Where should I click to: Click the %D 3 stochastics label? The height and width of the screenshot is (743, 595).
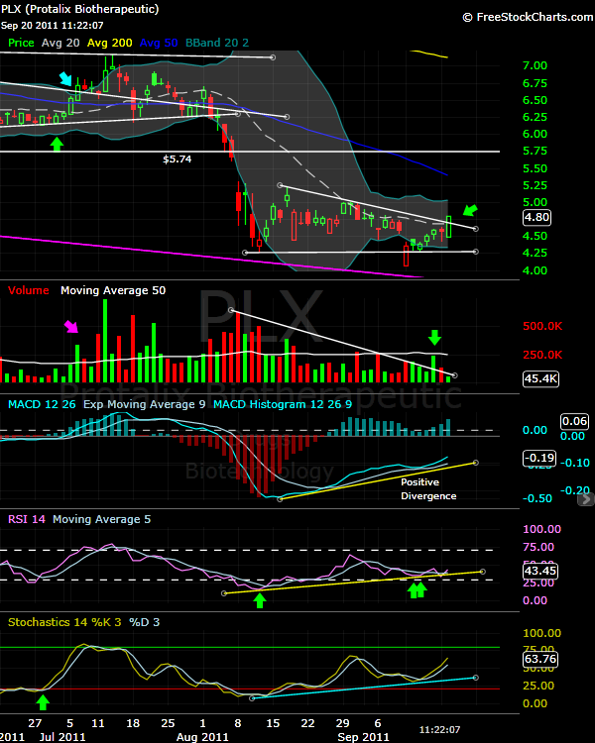click(x=144, y=622)
